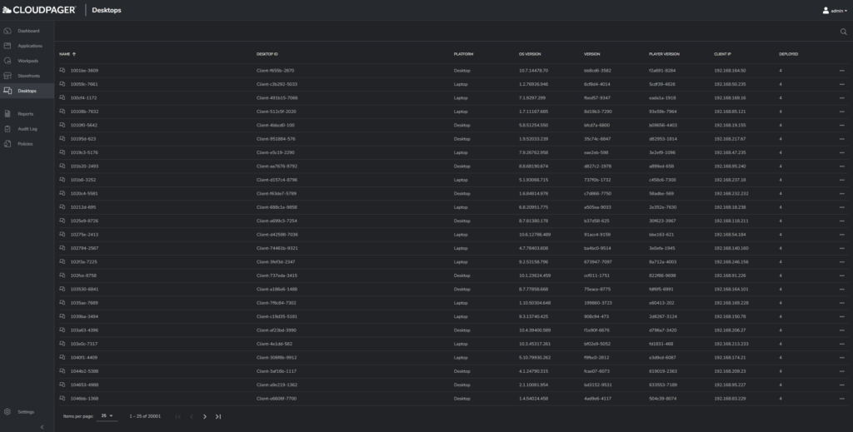Open more options for row 1020c4-5581
Screen dimensions: 853x432
click(x=841, y=193)
